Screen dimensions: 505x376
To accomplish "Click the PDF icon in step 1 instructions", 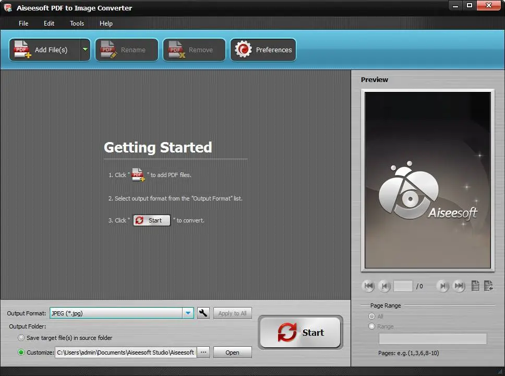I will click(138, 174).
